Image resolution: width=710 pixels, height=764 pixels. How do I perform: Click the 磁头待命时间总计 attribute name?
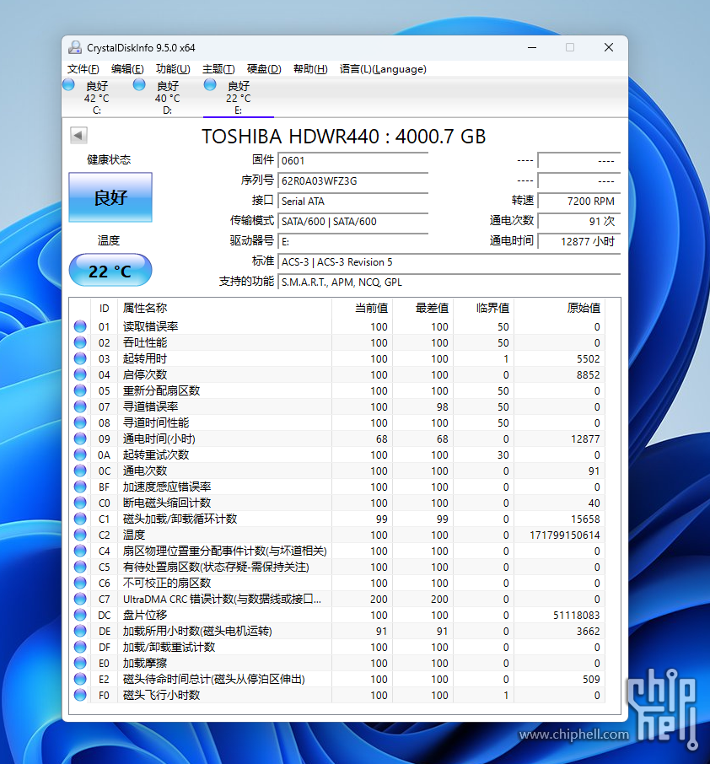(214, 679)
